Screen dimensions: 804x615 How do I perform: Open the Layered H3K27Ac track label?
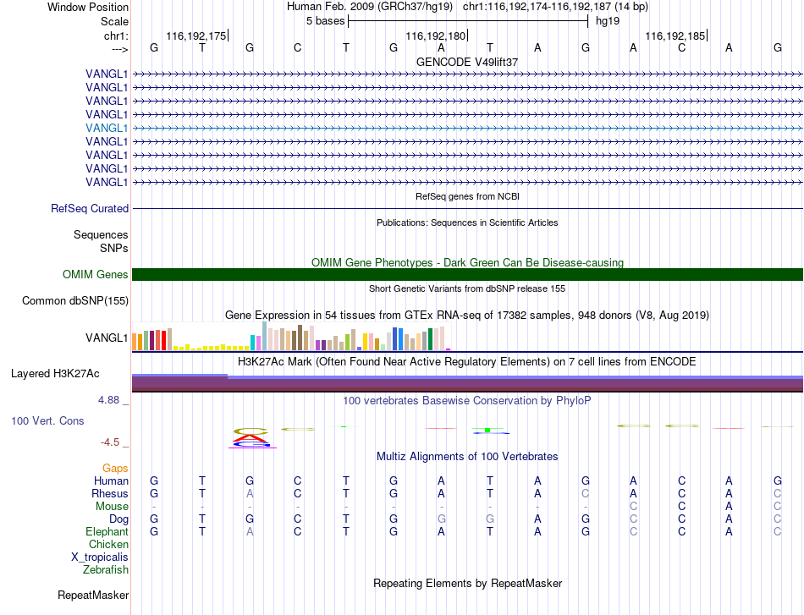pyautogui.click(x=55, y=374)
